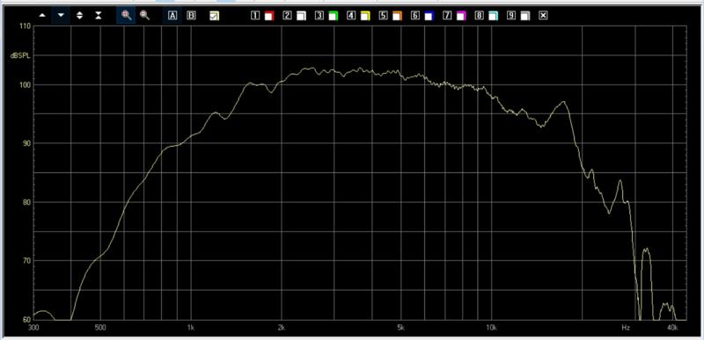Toggle the checkmark display option
Screen dimensions: 704x340
coord(214,16)
